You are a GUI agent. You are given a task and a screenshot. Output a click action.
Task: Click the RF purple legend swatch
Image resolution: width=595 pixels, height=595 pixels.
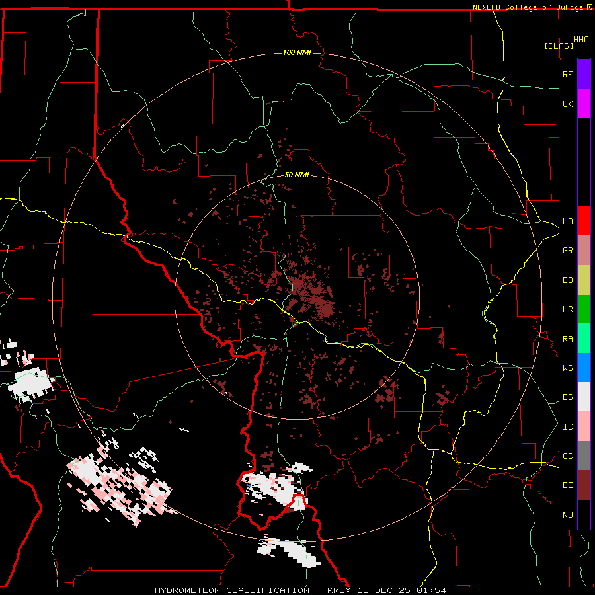584,74
